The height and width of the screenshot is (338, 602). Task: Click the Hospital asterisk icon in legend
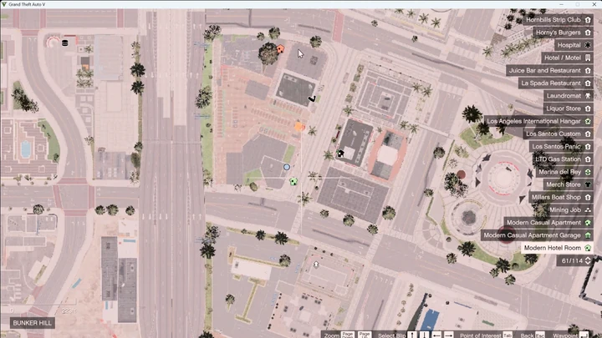(588, 45)
